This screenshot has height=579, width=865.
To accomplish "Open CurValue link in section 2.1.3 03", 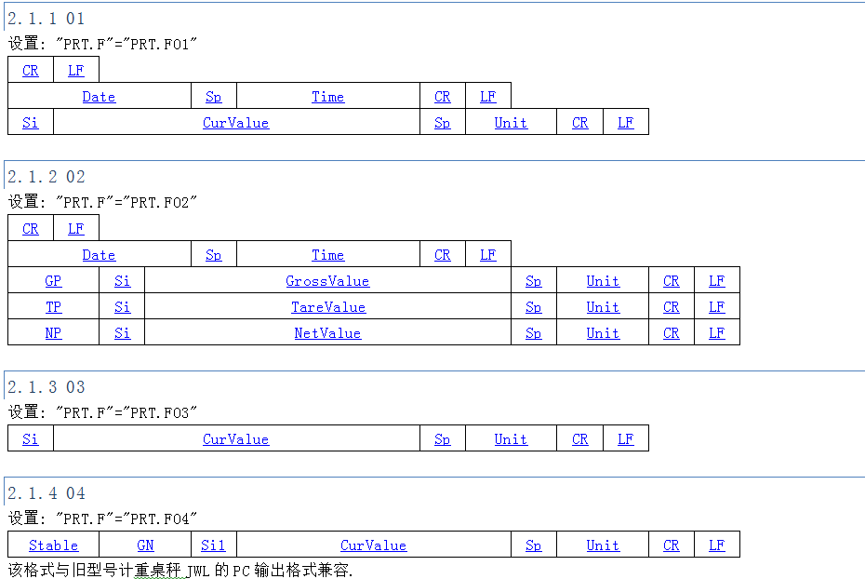I will point(235,438).
